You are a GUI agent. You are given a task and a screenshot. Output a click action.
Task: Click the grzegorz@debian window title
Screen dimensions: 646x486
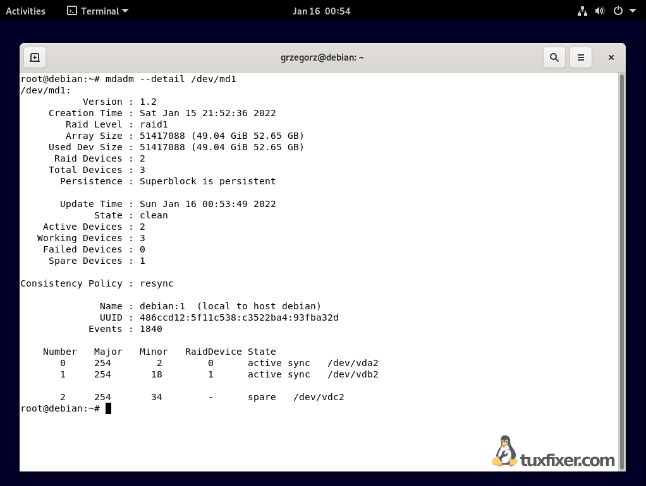pyautogui.click(x=322, y=57)
